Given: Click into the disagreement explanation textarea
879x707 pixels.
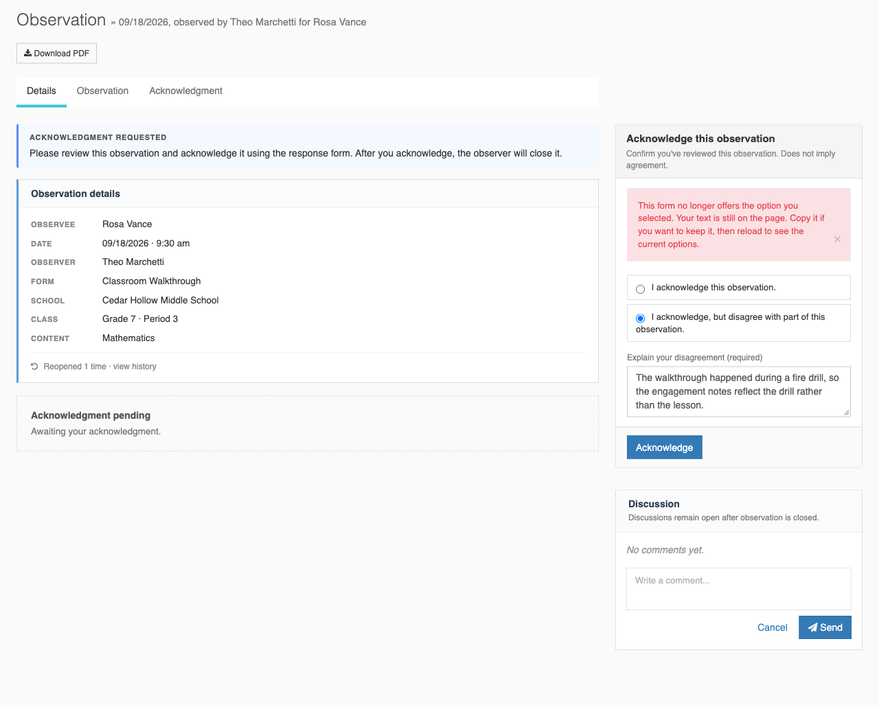Looking at the screenshot, I should click(739, 391).
